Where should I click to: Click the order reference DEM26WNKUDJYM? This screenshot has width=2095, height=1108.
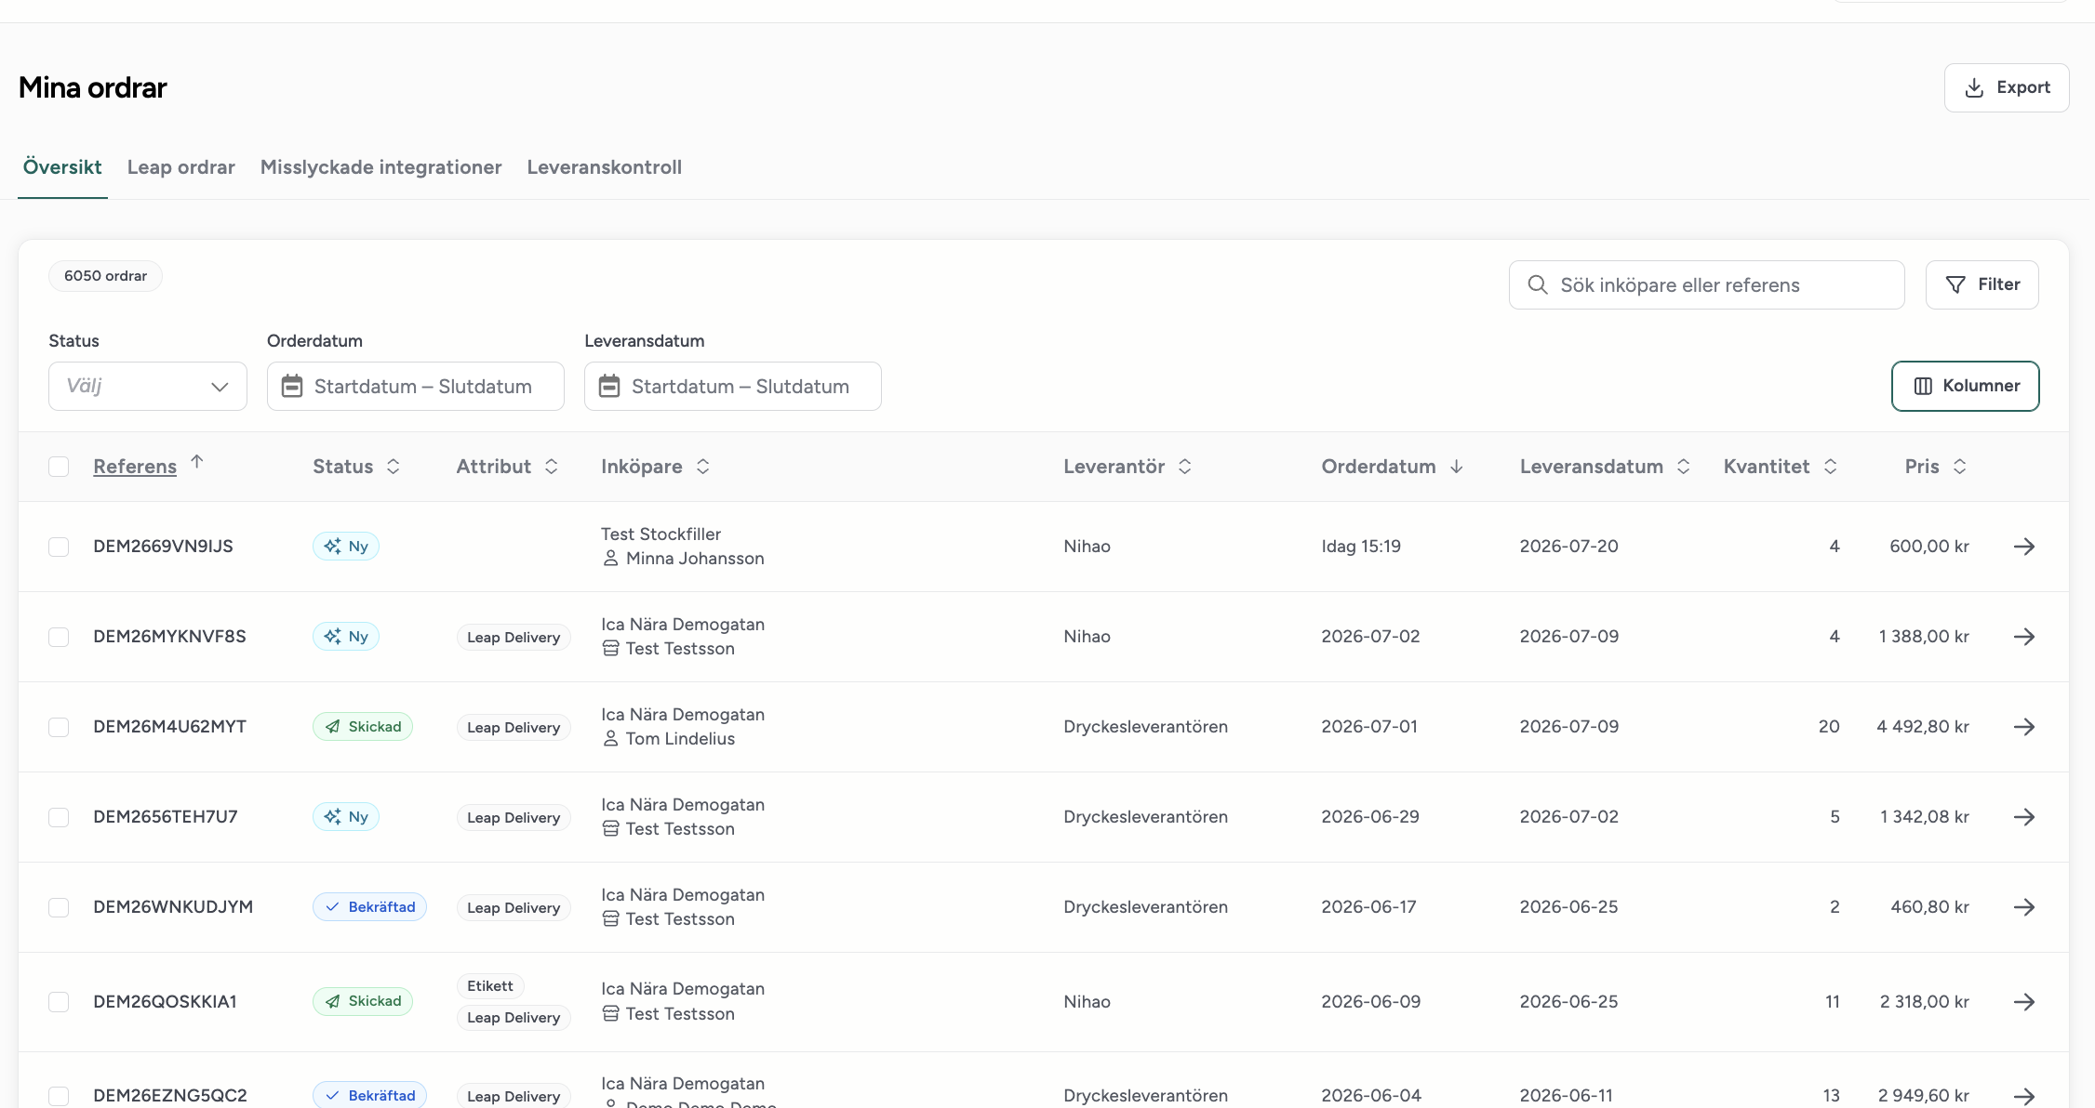pyautogui.click(x=173, y=907)
